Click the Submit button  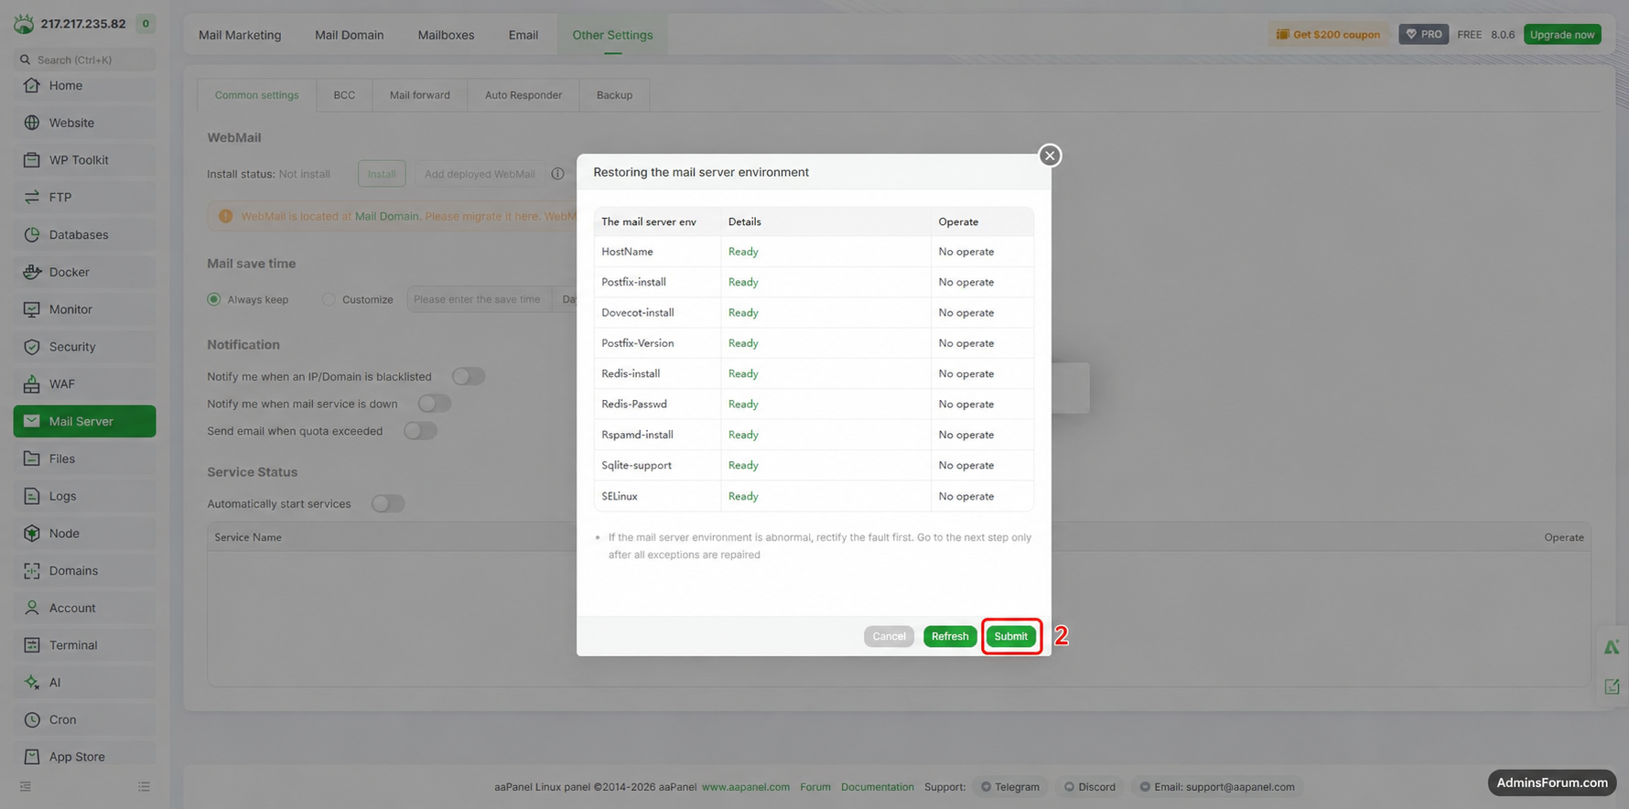[x=1011, y=636]
